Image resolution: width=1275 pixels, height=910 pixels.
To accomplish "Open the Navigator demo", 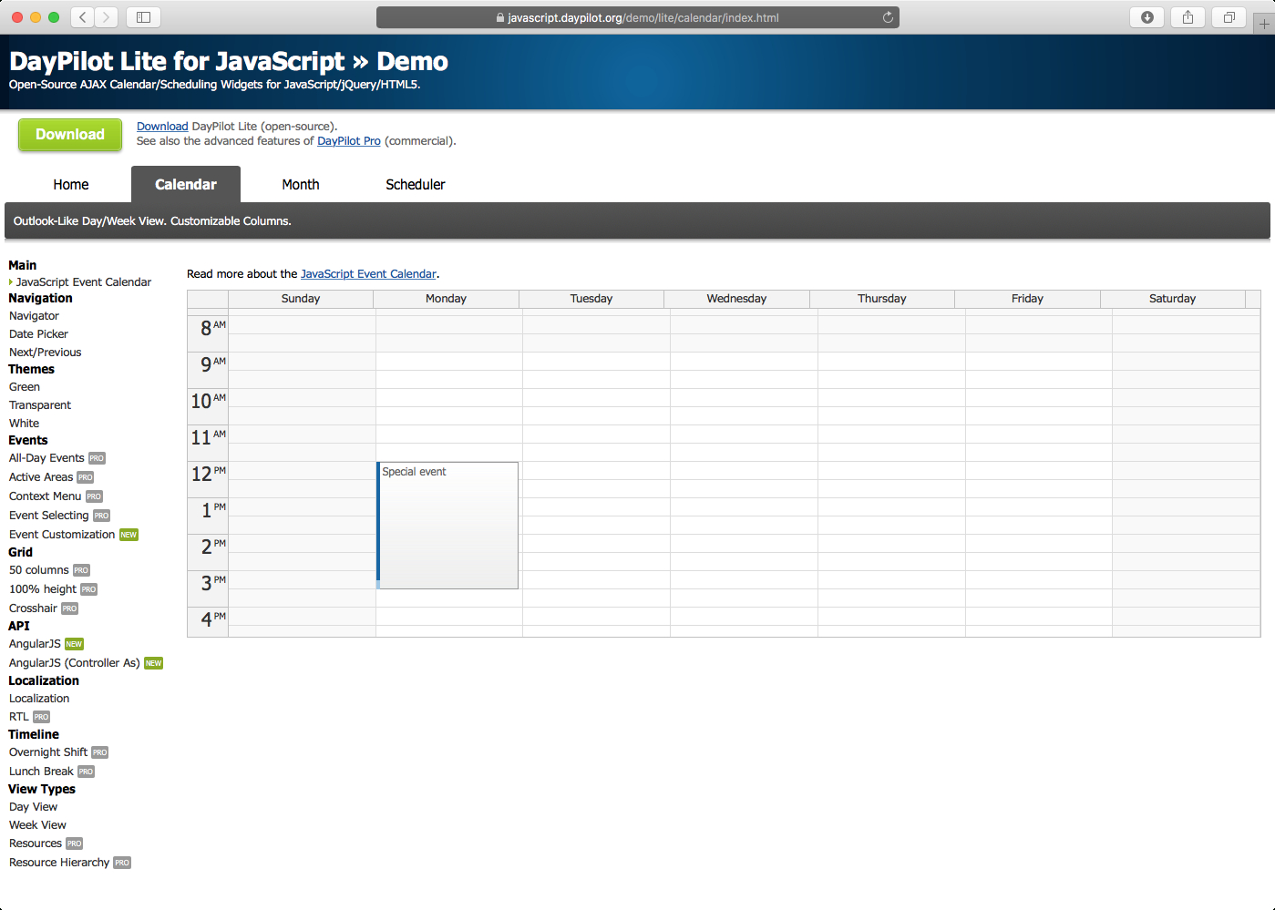I will click(x=34, y=316).
